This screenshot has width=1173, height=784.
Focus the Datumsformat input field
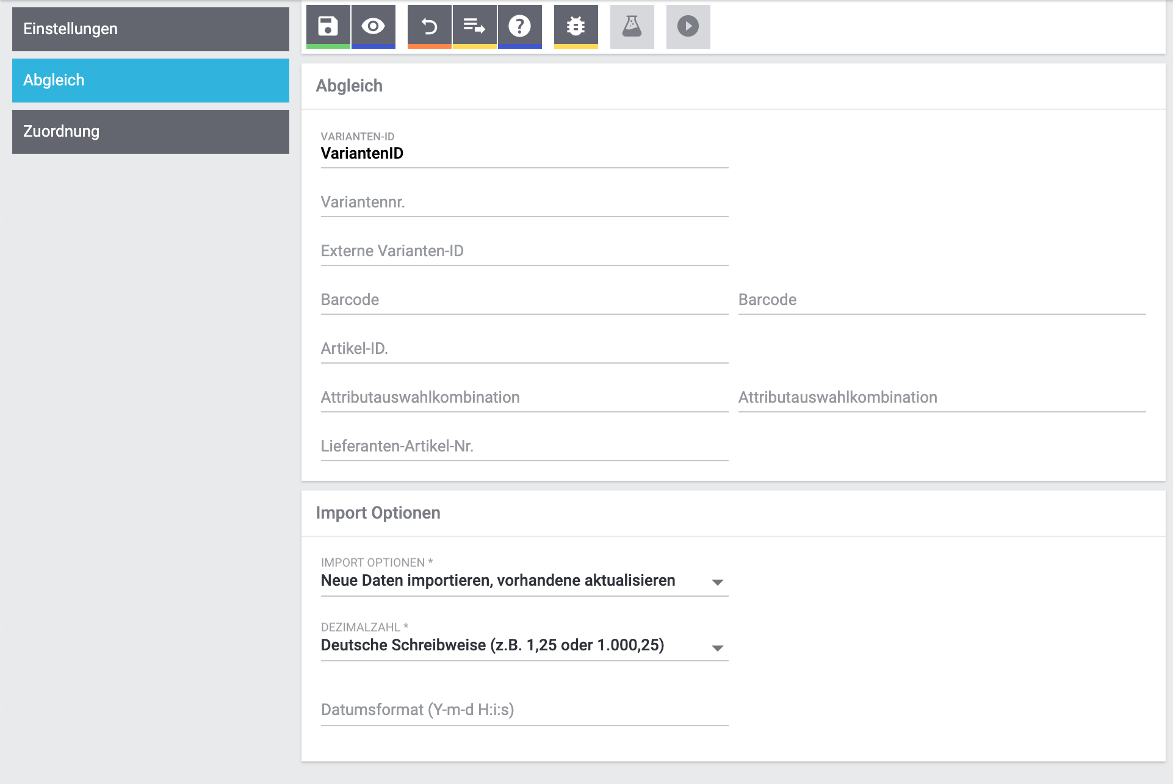point(524,710)
